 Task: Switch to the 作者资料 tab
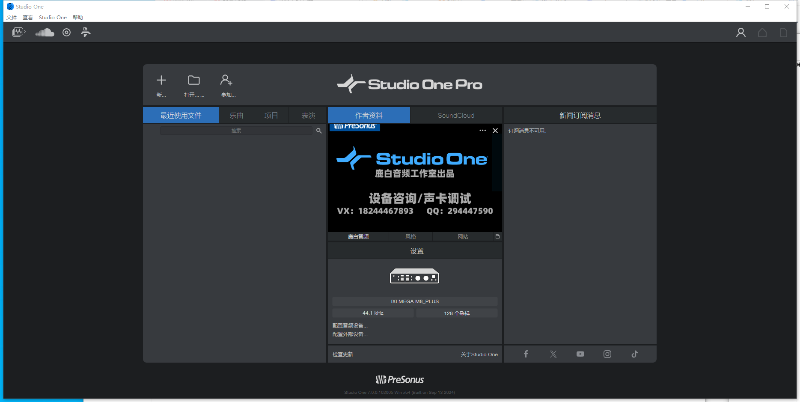point(369,115)
